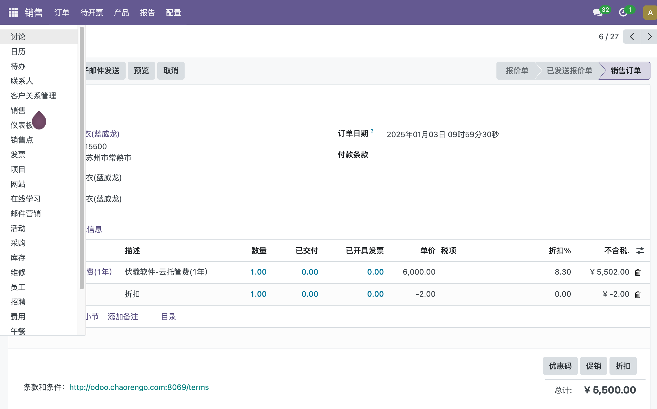
Task: Delete the 折扣 line with trash icon
Action: click(638, 294)
